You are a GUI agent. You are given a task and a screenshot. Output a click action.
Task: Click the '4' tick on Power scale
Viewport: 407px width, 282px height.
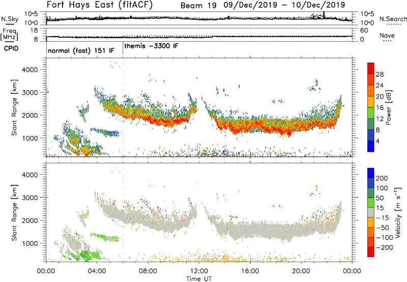pyautogui.click(x=377, y=142)
